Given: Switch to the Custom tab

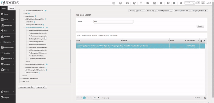Looking at the screenshot, I should coord(12,8).
